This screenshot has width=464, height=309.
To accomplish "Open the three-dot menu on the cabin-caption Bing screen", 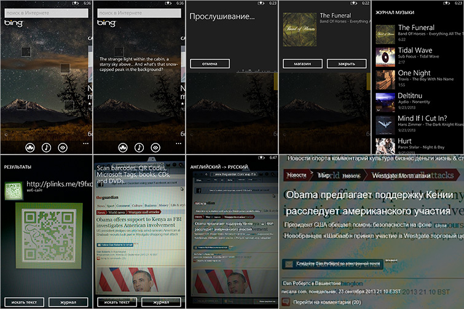I will coord(178,143).
